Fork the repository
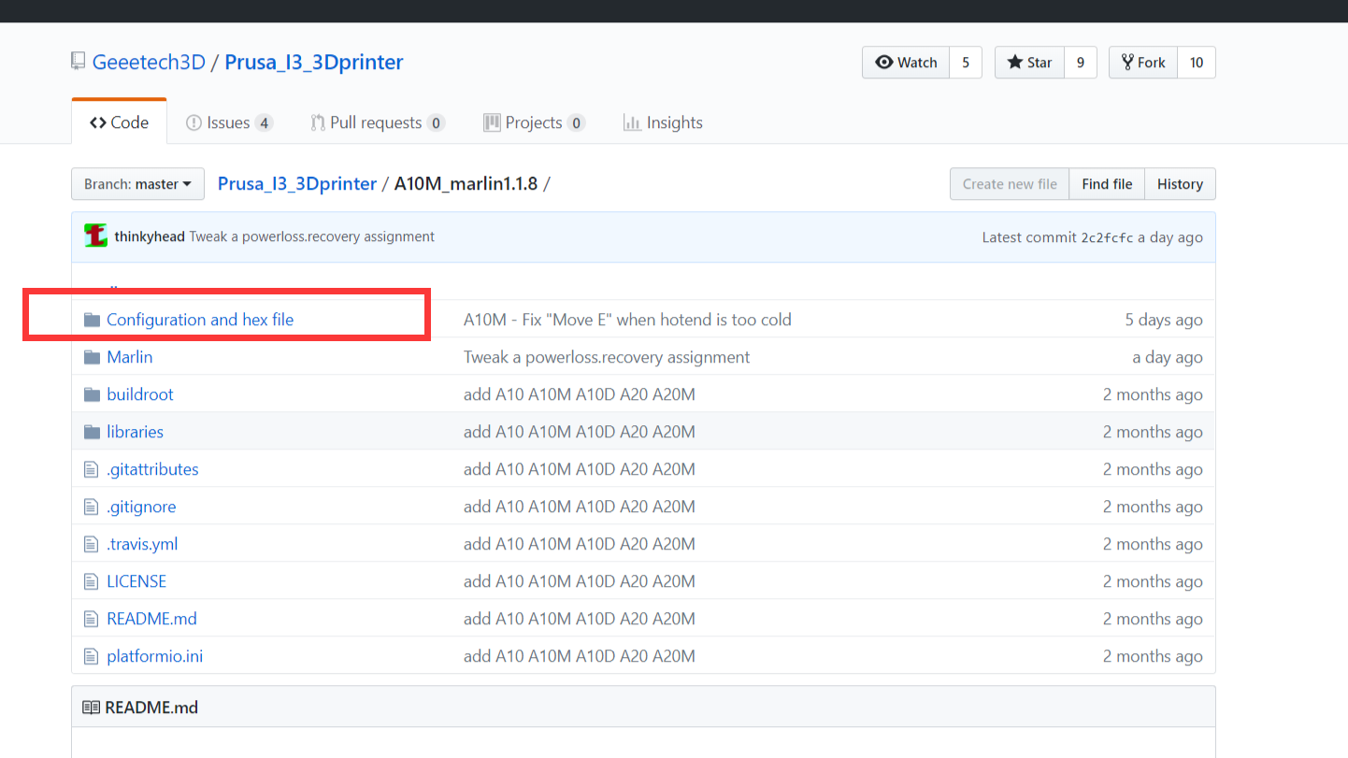1348x758 pixels. tap(1143, 63)
